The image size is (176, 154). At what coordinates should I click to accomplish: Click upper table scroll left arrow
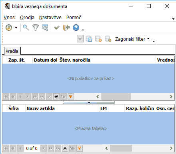coord(98,96)
